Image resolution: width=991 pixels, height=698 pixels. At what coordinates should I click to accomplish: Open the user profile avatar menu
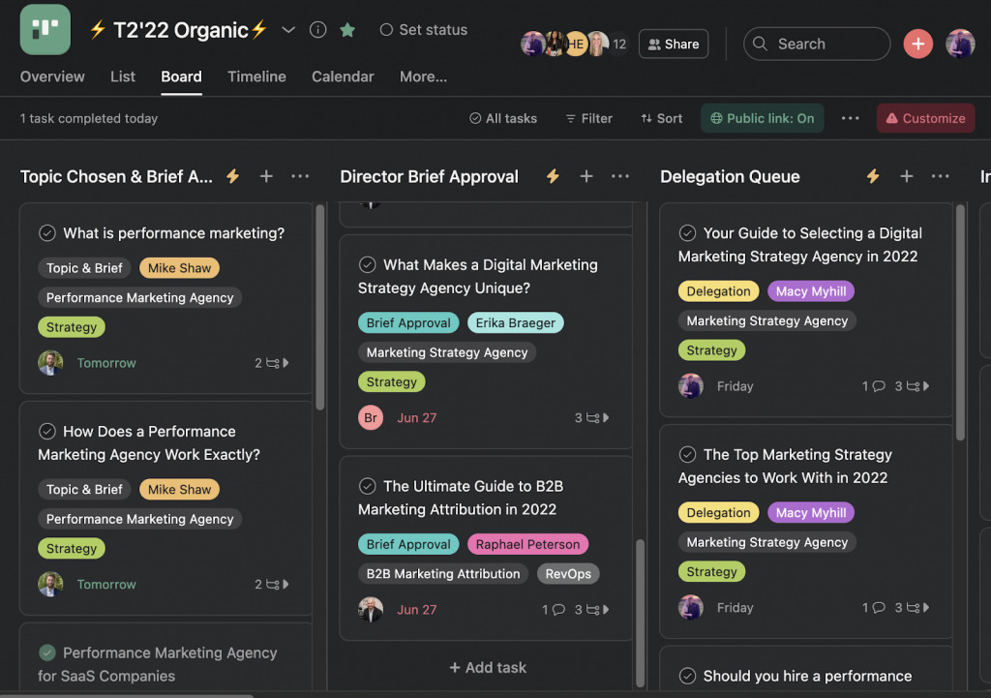pyautogui.click(x=959, y=44)
